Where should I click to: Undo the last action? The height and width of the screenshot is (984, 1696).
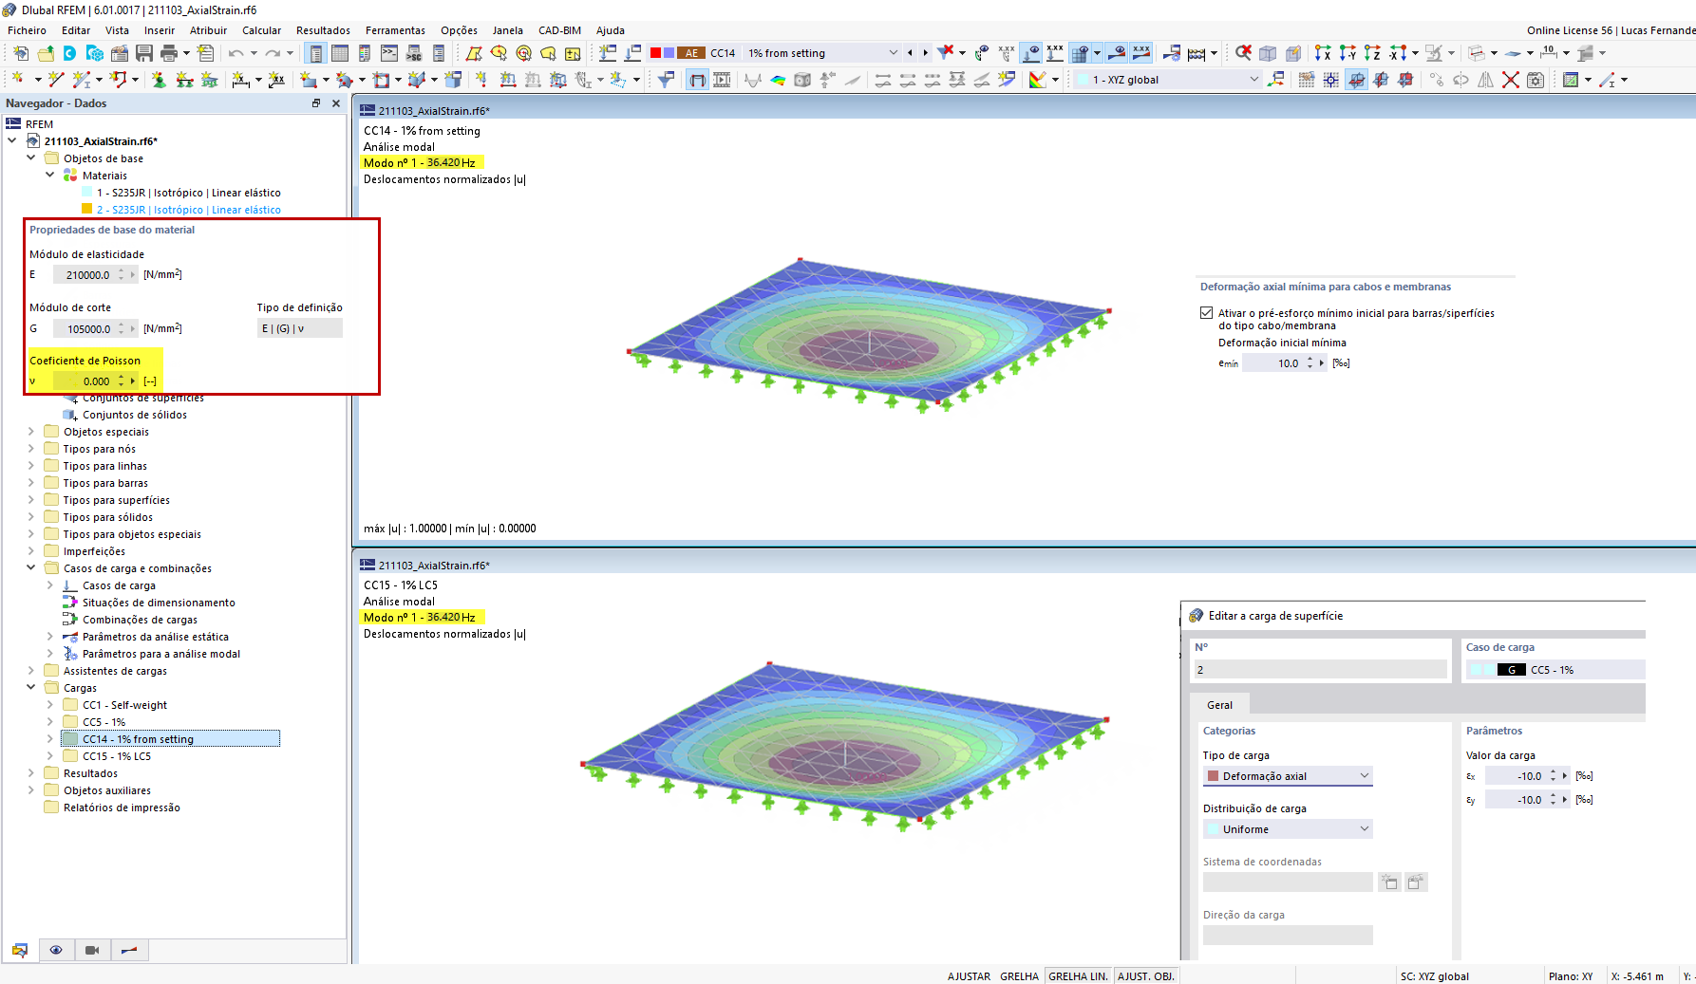pyautogui.click(x=236, y=53)
